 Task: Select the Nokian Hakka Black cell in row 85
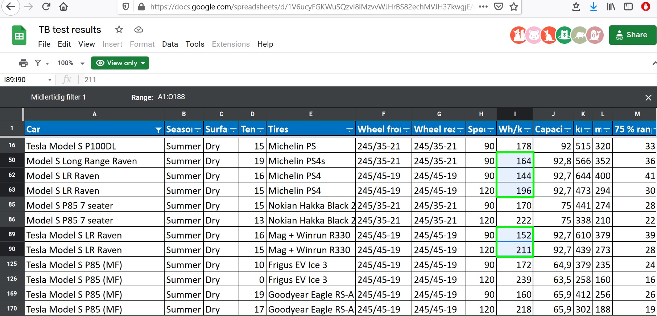[311, 206]
